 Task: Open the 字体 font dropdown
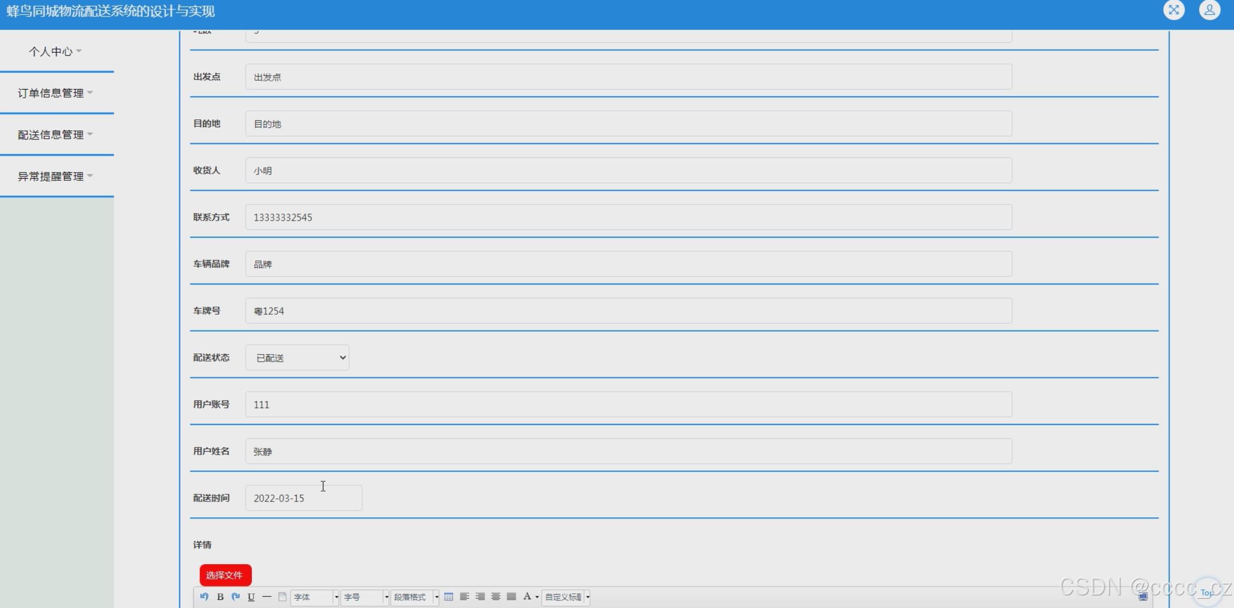pyautogui.click(x=316, y=597)
